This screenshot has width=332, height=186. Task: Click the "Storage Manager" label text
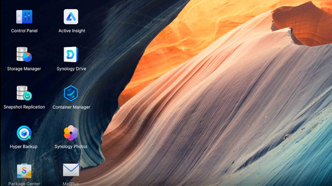click(x=24, y=69)
